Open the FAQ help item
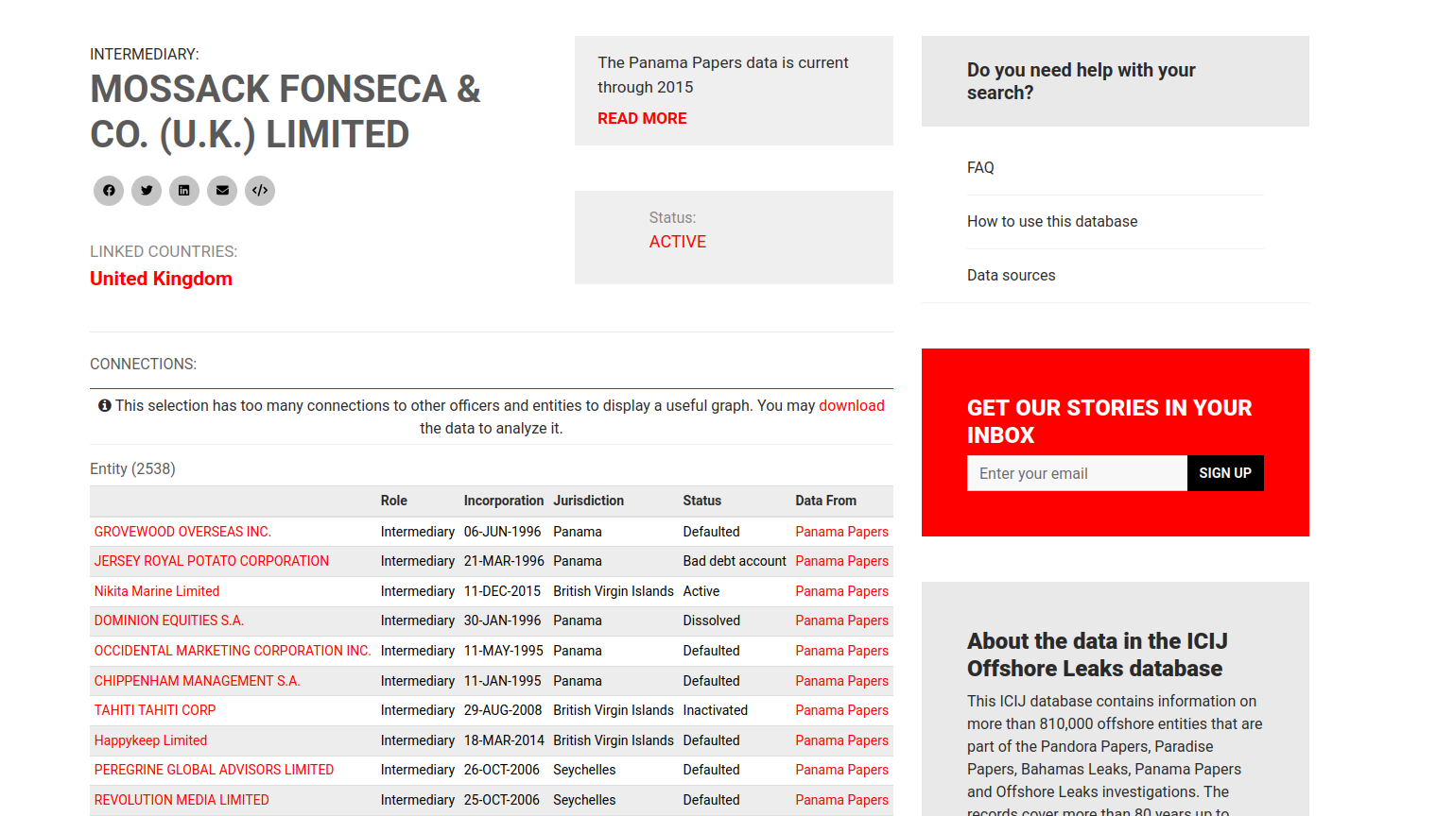Screen dimensions: 1454x816 pyautogui.click(x=980, y=167)
